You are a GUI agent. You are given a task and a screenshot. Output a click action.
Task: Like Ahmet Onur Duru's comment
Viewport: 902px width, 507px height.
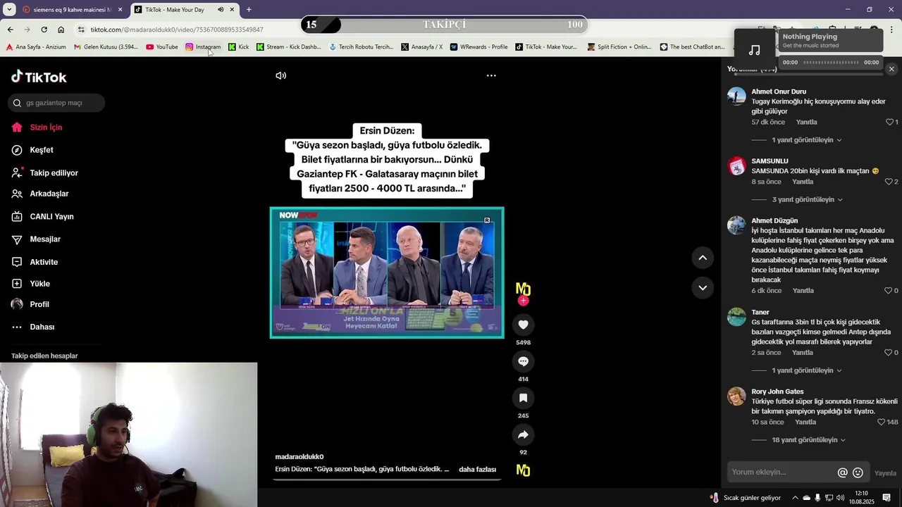click(889, 122)
